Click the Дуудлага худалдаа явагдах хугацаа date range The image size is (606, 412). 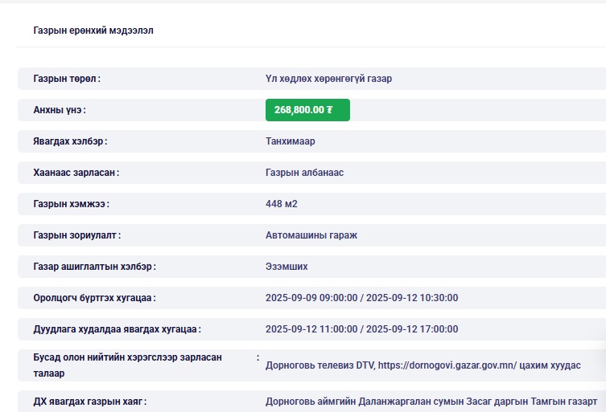[x=361, y=329]
